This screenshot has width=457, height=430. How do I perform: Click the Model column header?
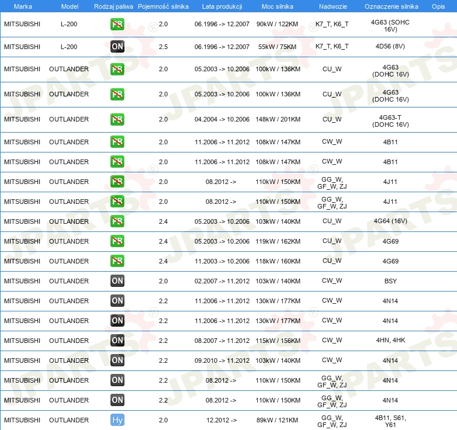coord(69,6)
